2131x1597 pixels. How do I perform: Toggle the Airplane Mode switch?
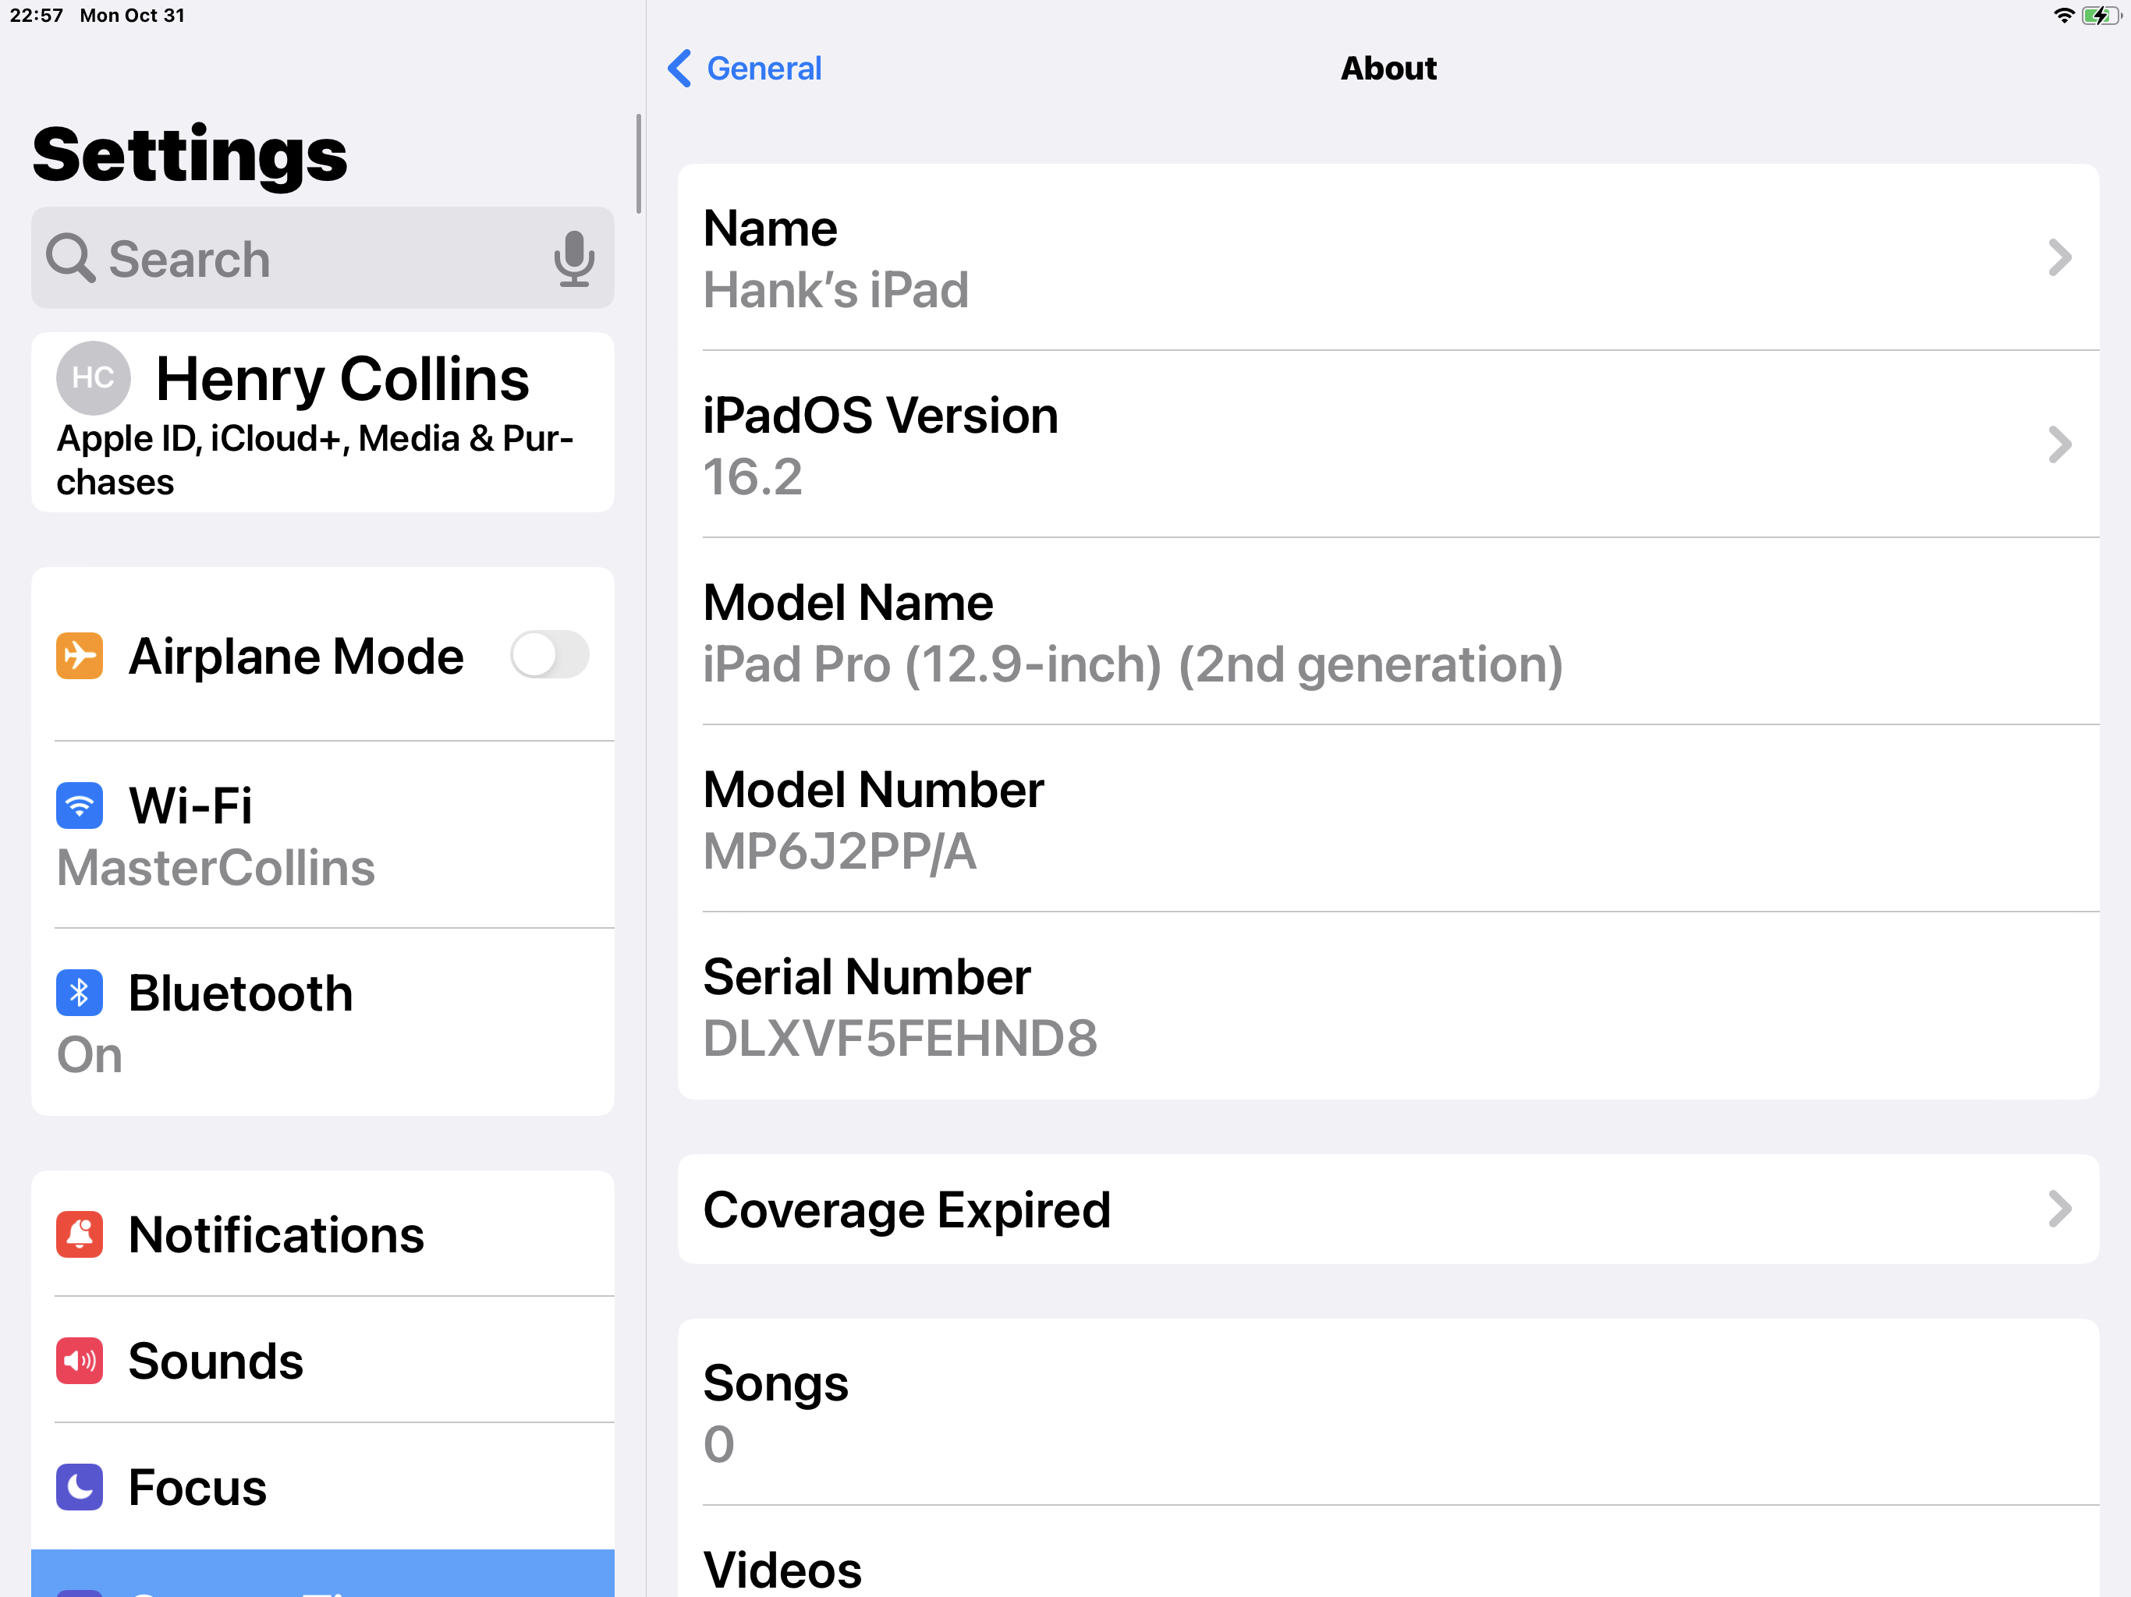[x=549, y=655]
